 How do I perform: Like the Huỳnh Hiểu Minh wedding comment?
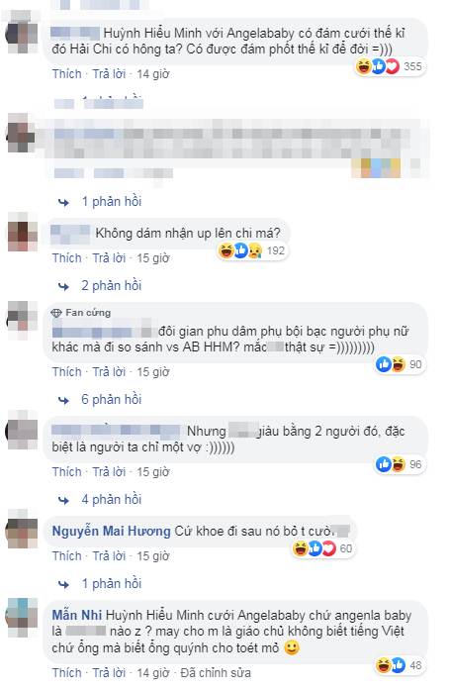[67, 74]
